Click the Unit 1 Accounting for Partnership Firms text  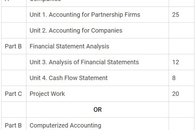click(x=85, y=15)
